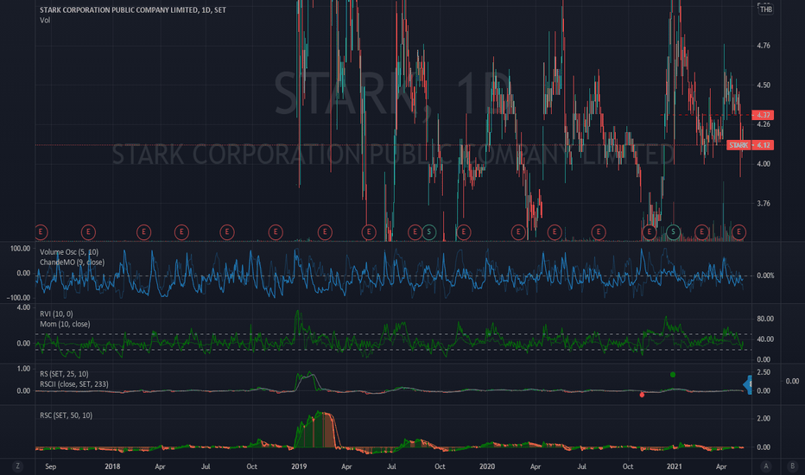Click the E marker after Jul 2018
The image size is (805, 475).
click(227, 232)
